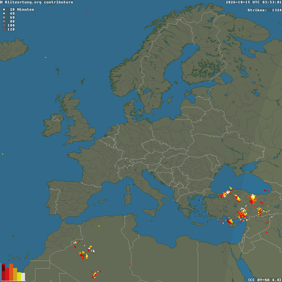
Task: Select the "80" legend label
Action: tap(12, 21)
